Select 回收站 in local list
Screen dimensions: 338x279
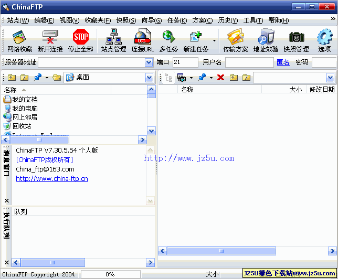point(17,126)
